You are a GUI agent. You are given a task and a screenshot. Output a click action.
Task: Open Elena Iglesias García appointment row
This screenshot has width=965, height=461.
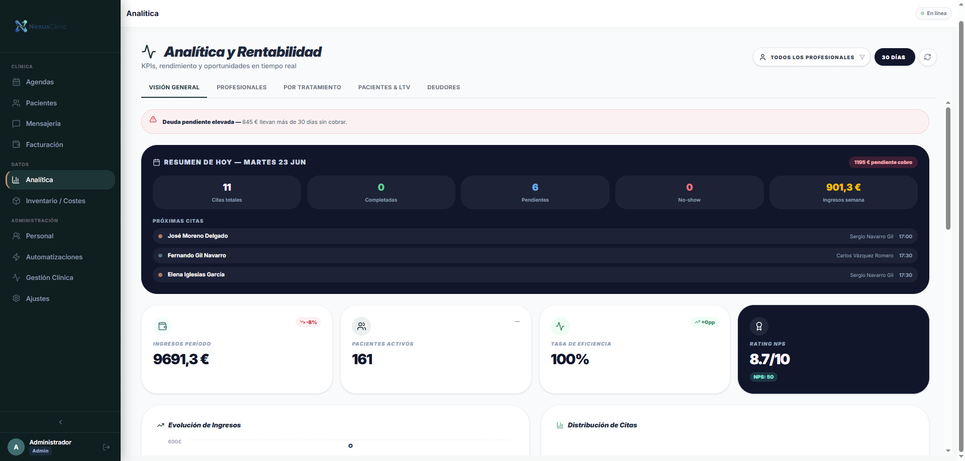535,275
